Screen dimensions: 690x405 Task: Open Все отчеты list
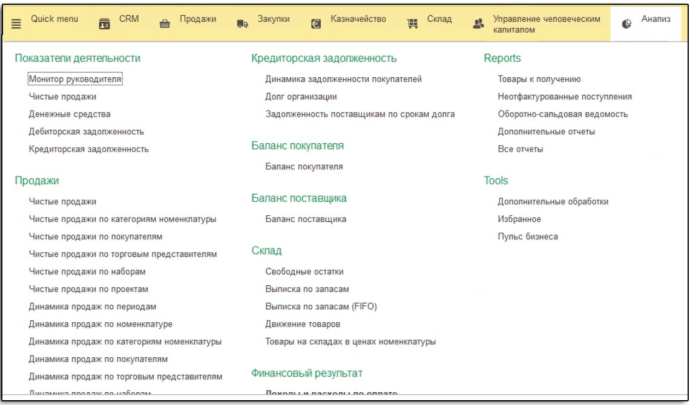(x=520, y=149)
